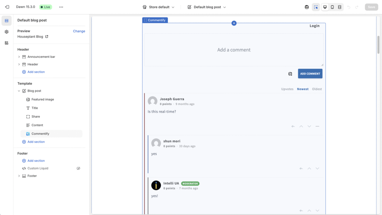Open App embeds icon in left rail

pos(7,43)
